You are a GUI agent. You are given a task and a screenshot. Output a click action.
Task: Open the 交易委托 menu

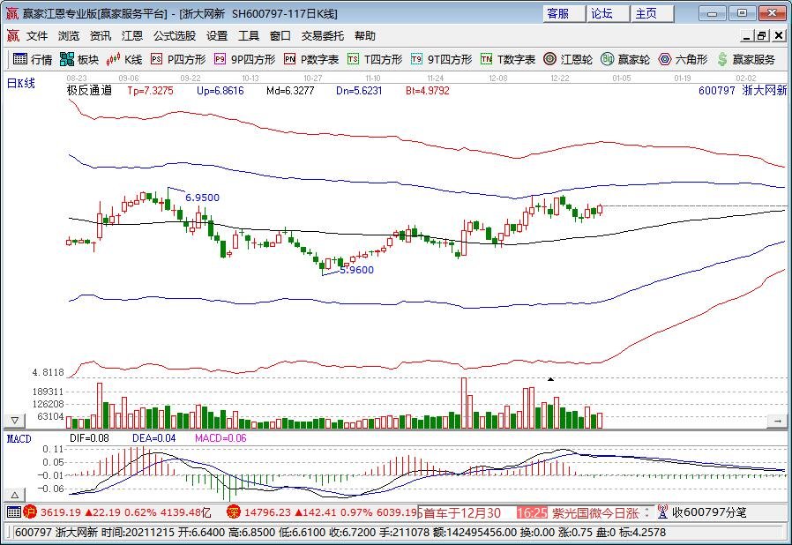(x=323, y=36)
